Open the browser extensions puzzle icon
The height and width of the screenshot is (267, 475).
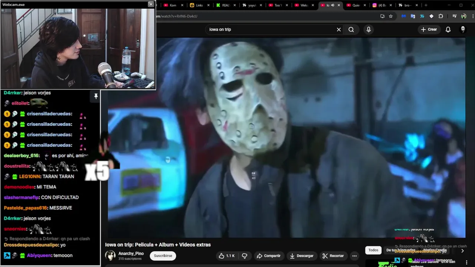click(441, 16)
